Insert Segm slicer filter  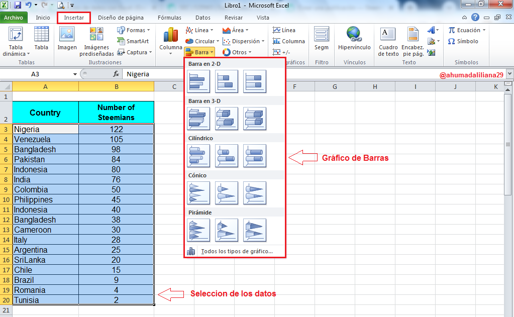coord(322,38)
